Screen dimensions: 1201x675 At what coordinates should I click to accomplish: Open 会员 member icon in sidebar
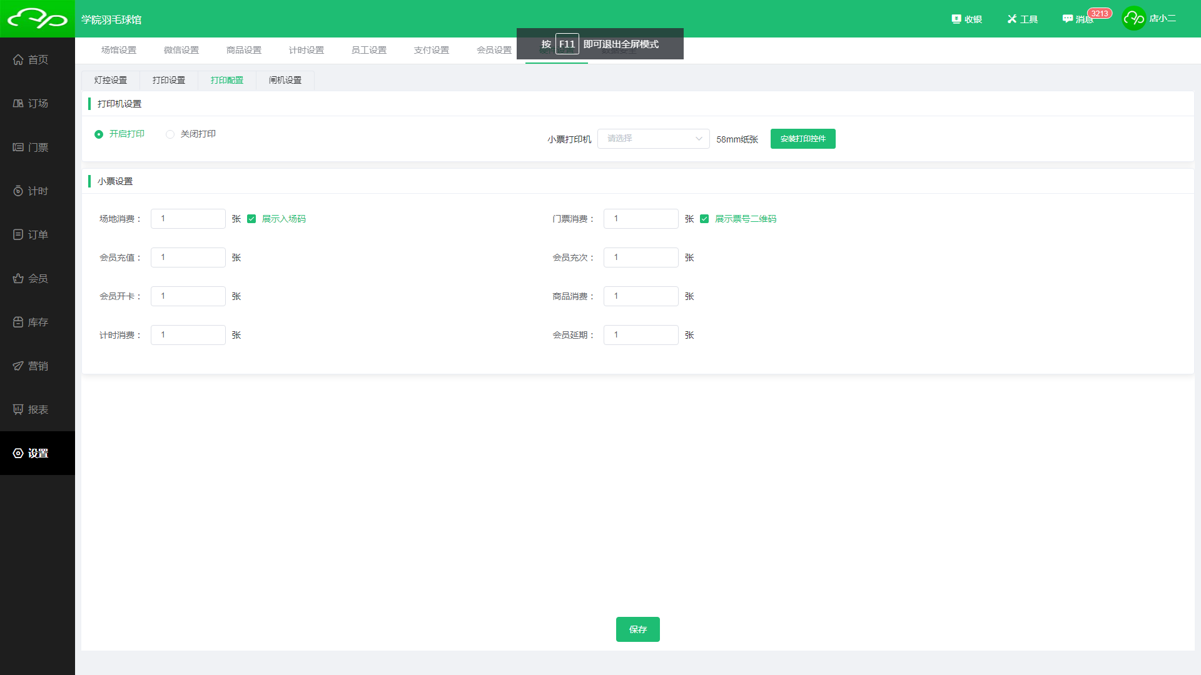pos(18,279)
